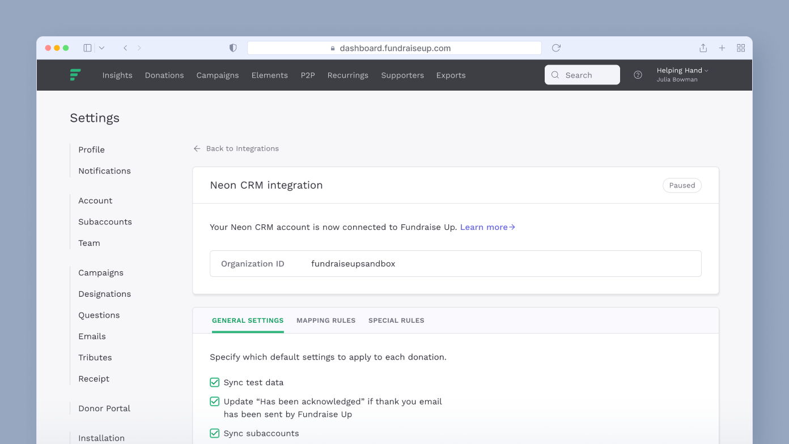Click the Neon CRM integration heading
This screenshot has width=789, height=444.
266,185
